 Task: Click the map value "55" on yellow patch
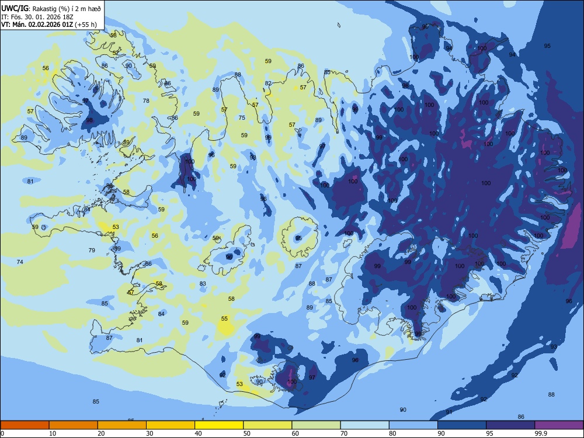click(224, 318)
